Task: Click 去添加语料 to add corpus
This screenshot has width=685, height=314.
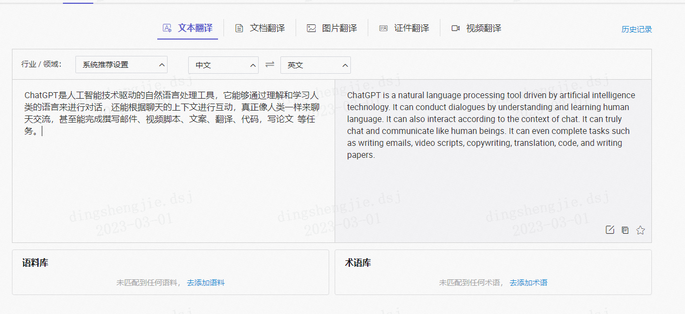Action: (x=206, y=283)
